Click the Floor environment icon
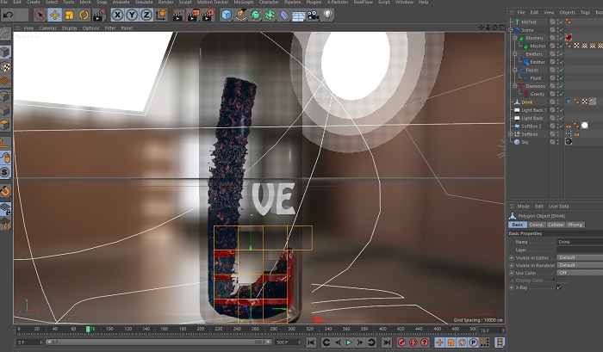This screenshot has width=603, height=352. click(x=298, y=15)
